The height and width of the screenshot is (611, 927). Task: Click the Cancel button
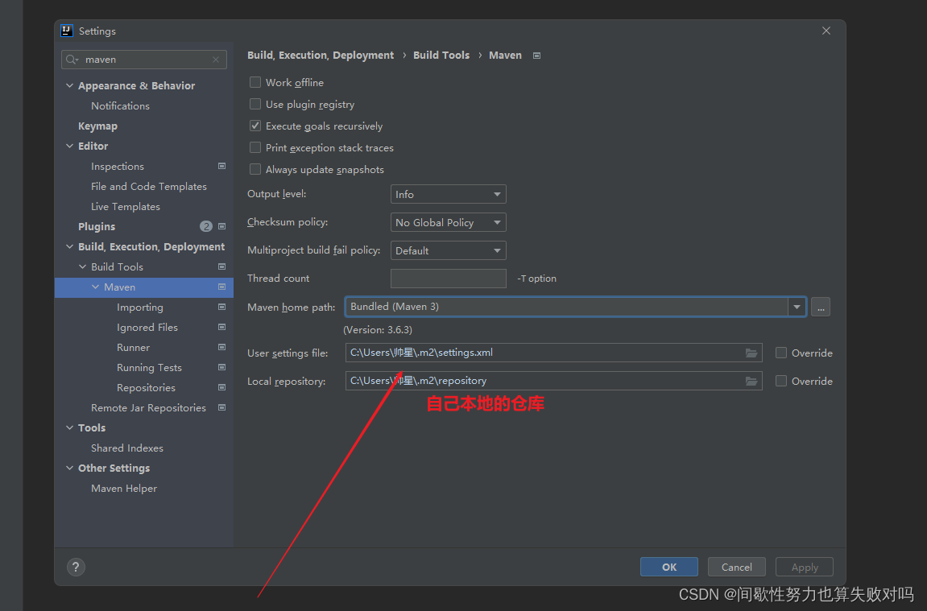click(x=737, y=567)
